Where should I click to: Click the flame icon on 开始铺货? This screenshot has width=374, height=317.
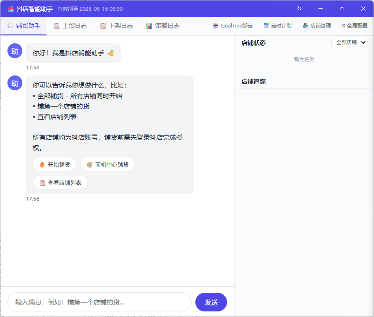pyautogui.click(x=42, y=165)
